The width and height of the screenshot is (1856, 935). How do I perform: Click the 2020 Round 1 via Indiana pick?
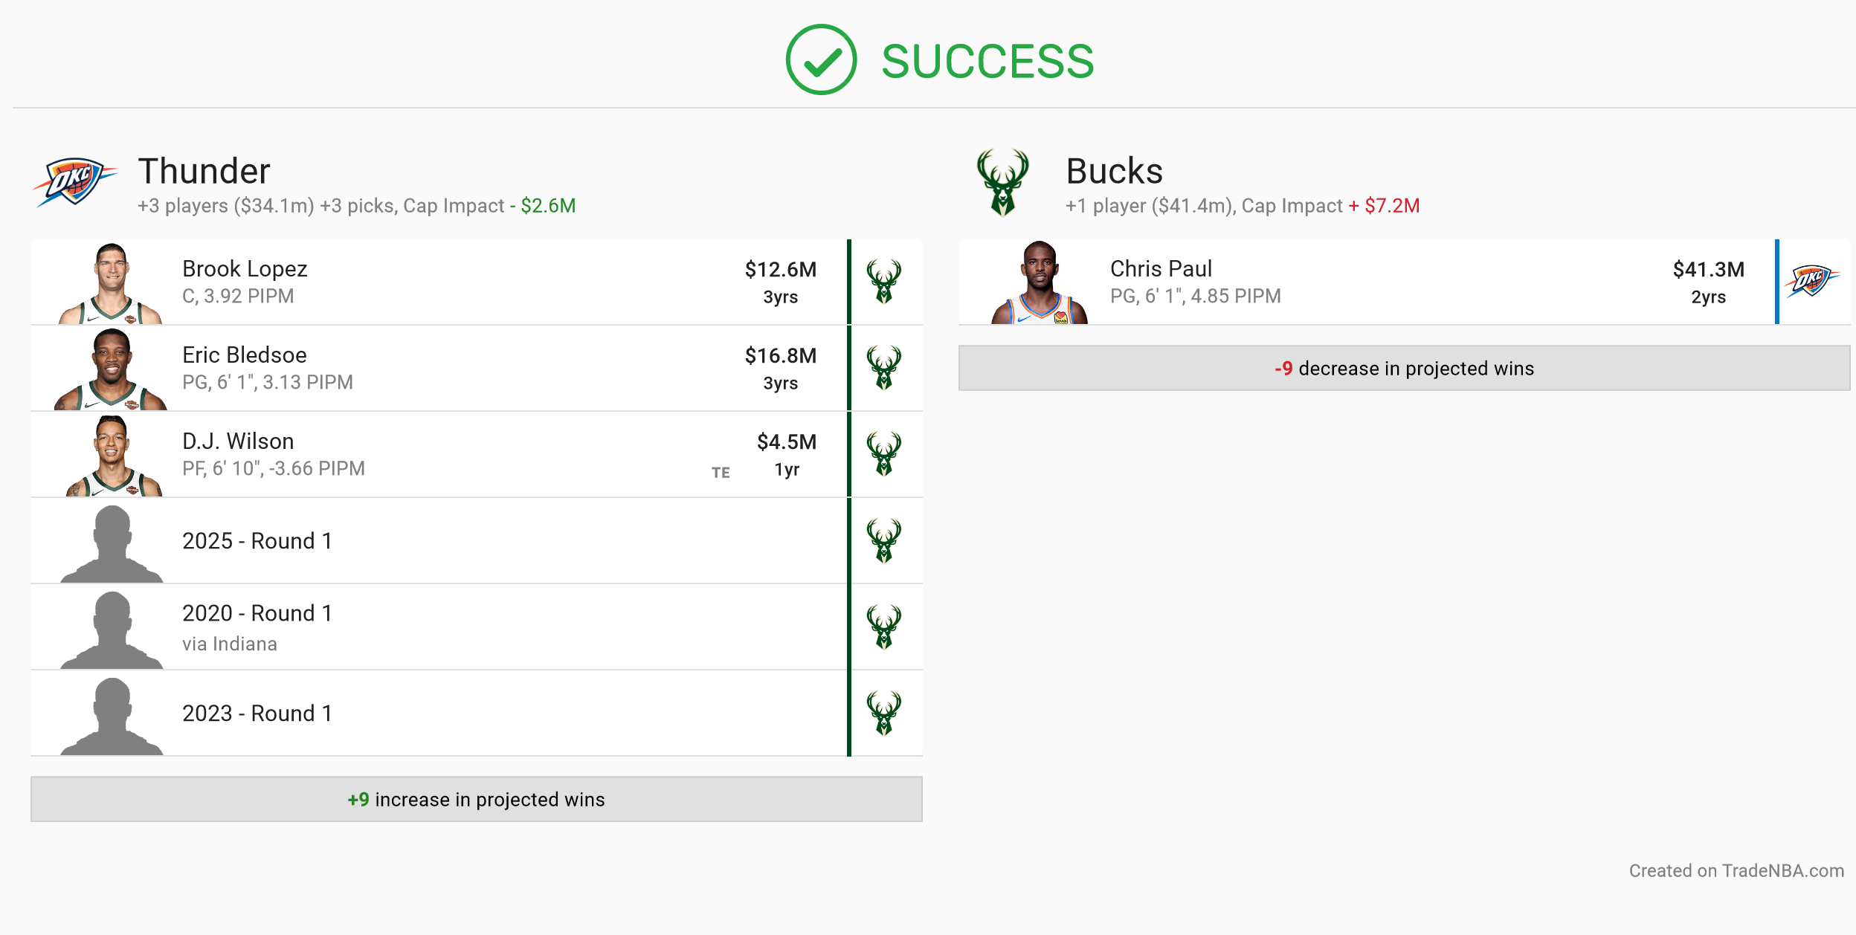point(476,627)
